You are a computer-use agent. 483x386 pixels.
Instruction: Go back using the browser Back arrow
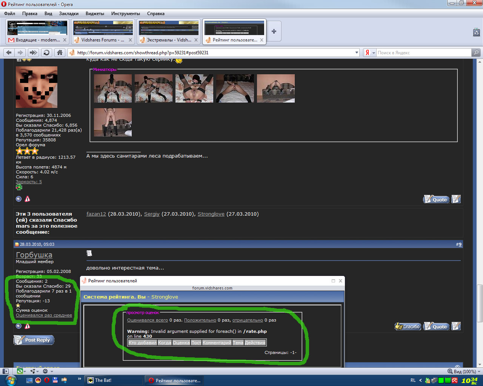click(9, 52)
